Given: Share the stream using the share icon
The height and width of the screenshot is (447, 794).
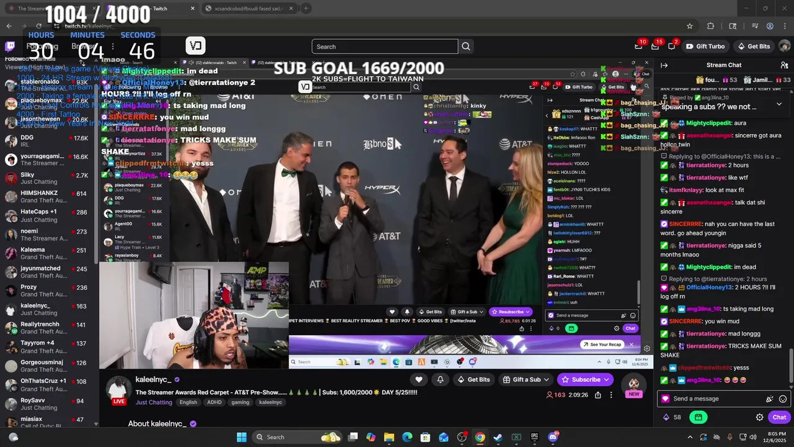Looking at the screenshot, I should [598, 395].
